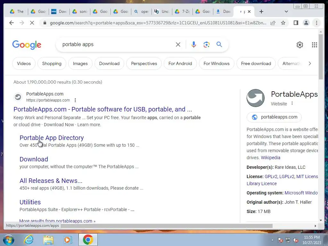This screenshot has height=246, width=328.
Task: Open the Google apps grid
Action: coord(315,45)
